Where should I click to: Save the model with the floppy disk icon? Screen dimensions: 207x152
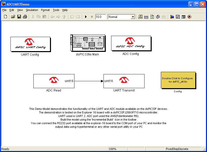(19, 17)
